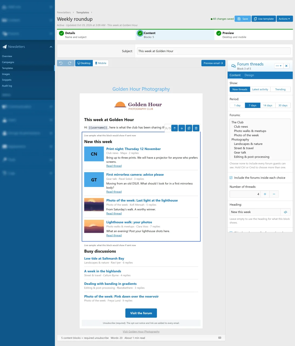Click the redo arrow in editor toolbar
295x346 pixels.
click(70, 63)
